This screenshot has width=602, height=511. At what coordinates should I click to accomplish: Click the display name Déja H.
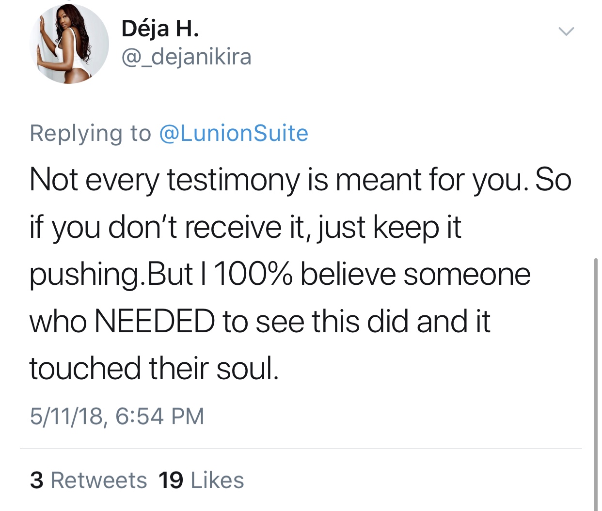(160, 29)
